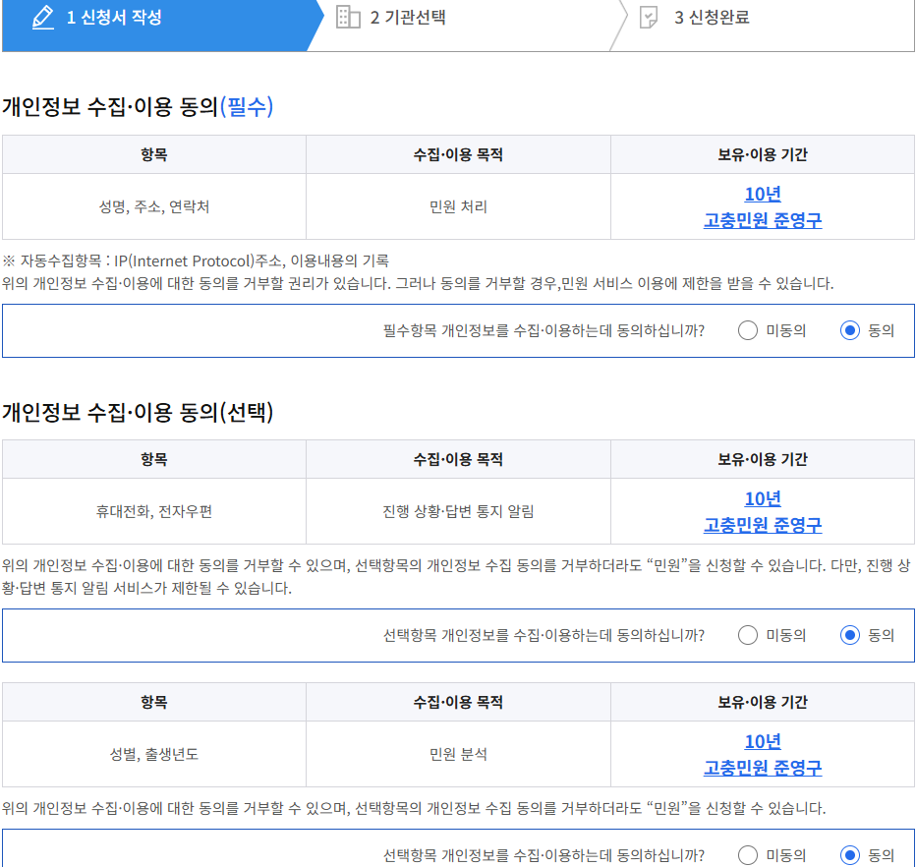Screen dimensions: 916x867
Task: Open 고충민원 준영구 link in 진행 상황·답변 통지 row
Action: (x=763, y=525)
